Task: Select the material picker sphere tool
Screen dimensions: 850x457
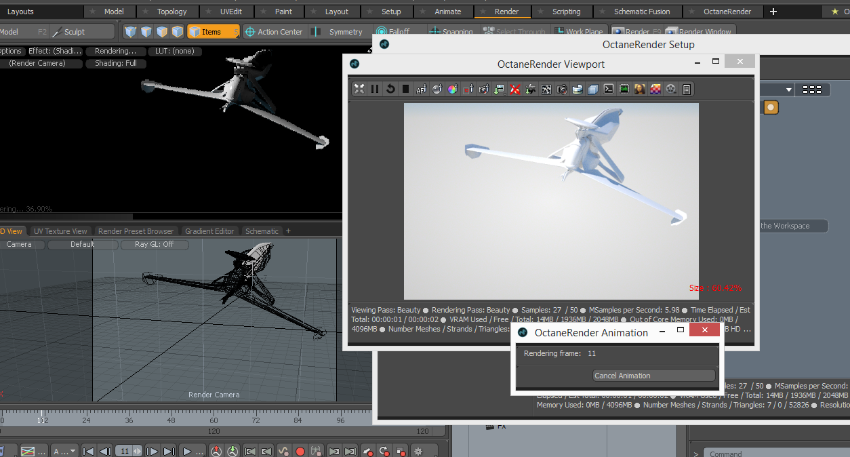Action: 437,89
